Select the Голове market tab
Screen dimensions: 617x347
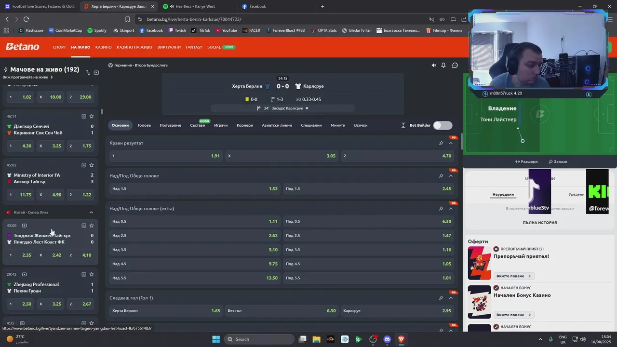pos(144,125)
